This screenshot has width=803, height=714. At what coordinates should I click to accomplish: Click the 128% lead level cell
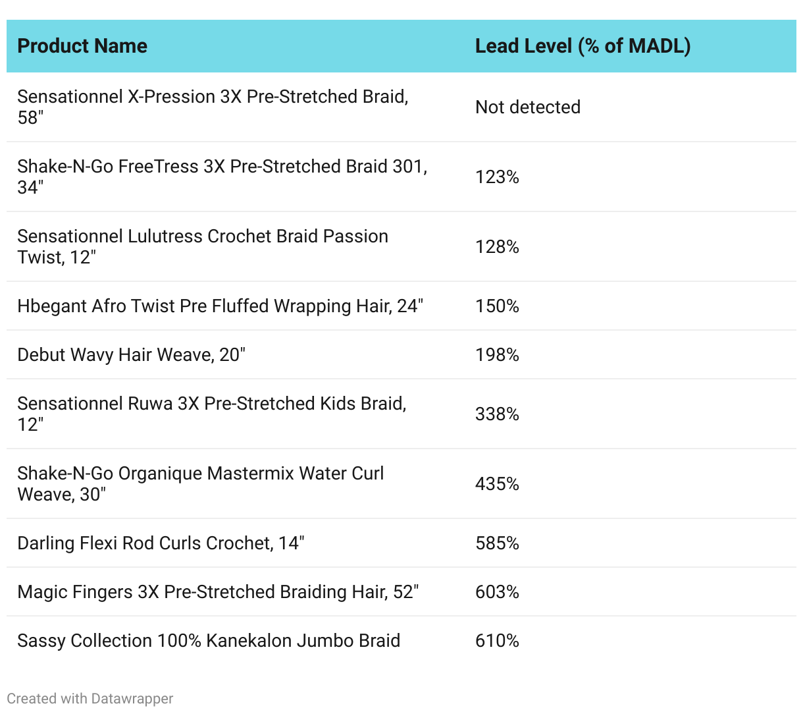[x=497, y=247]
